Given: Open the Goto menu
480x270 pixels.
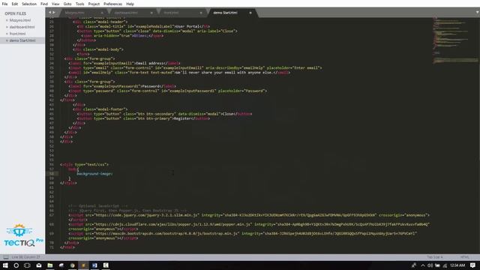Looking at the screenshot, I should pos(67,4).
